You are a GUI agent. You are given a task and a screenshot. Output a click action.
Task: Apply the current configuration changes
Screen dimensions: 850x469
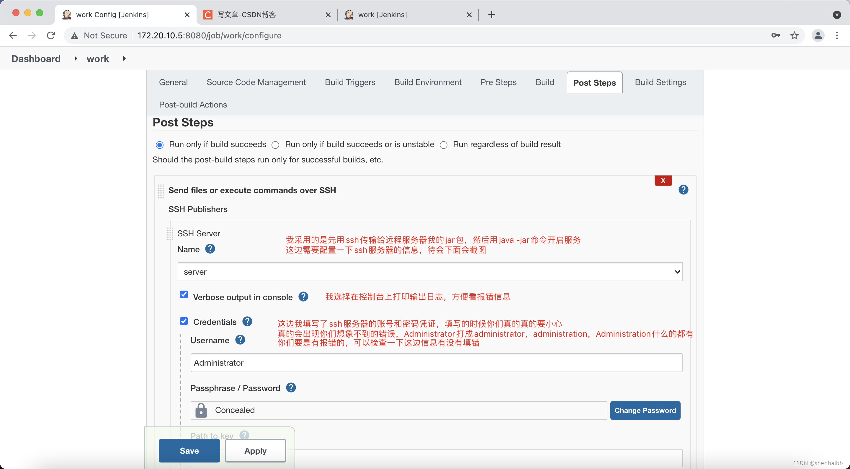255,450
